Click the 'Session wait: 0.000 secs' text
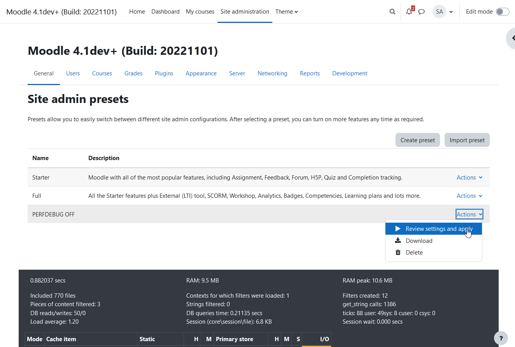This screenshot has width=515, height=347. pos(373,321)
